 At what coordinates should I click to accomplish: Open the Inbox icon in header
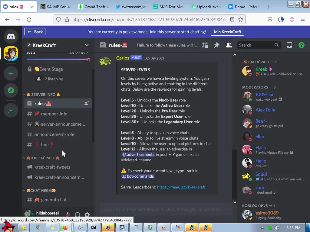click(289, 45)
